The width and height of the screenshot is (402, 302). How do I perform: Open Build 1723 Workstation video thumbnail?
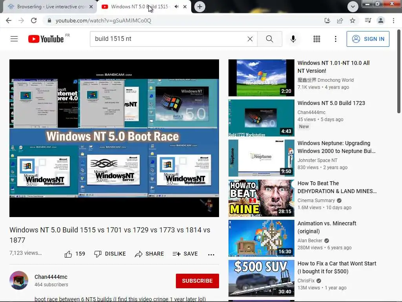[x=261, y=118]
